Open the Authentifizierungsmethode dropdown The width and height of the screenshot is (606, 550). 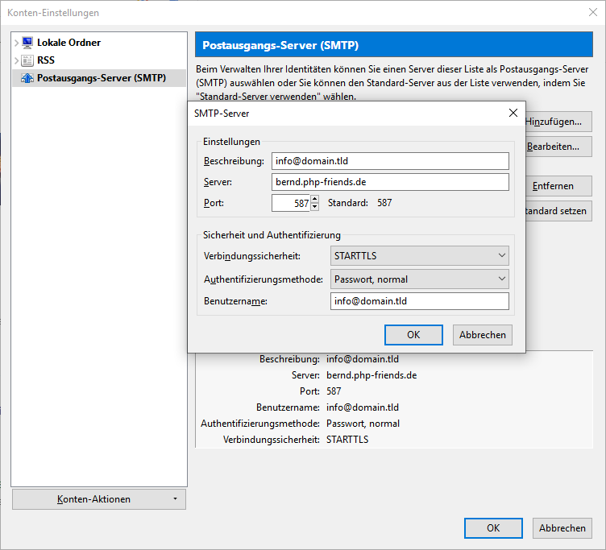point(419,279)
